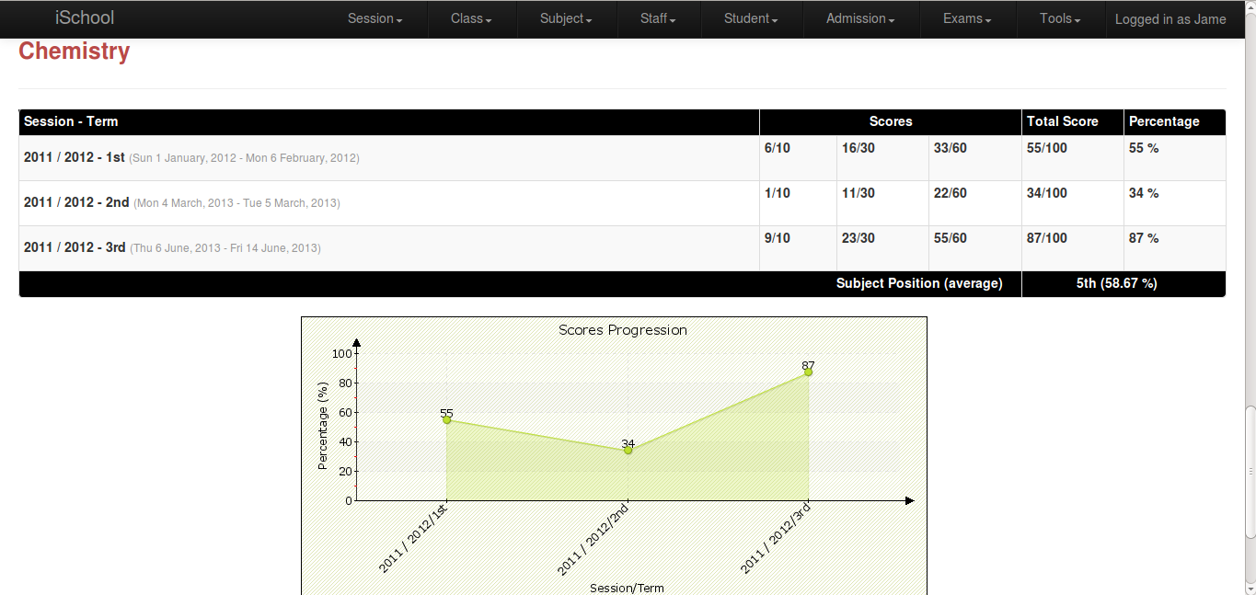Viewport: 1256px width, 595px height.
Task: Open the Tools dropdown menu
Action: 1058,18
